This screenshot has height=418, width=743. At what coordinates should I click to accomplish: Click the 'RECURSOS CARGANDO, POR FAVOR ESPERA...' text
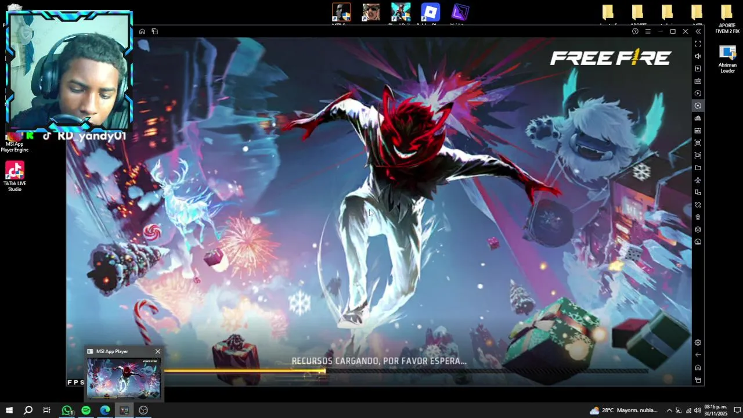click(379, 361)
